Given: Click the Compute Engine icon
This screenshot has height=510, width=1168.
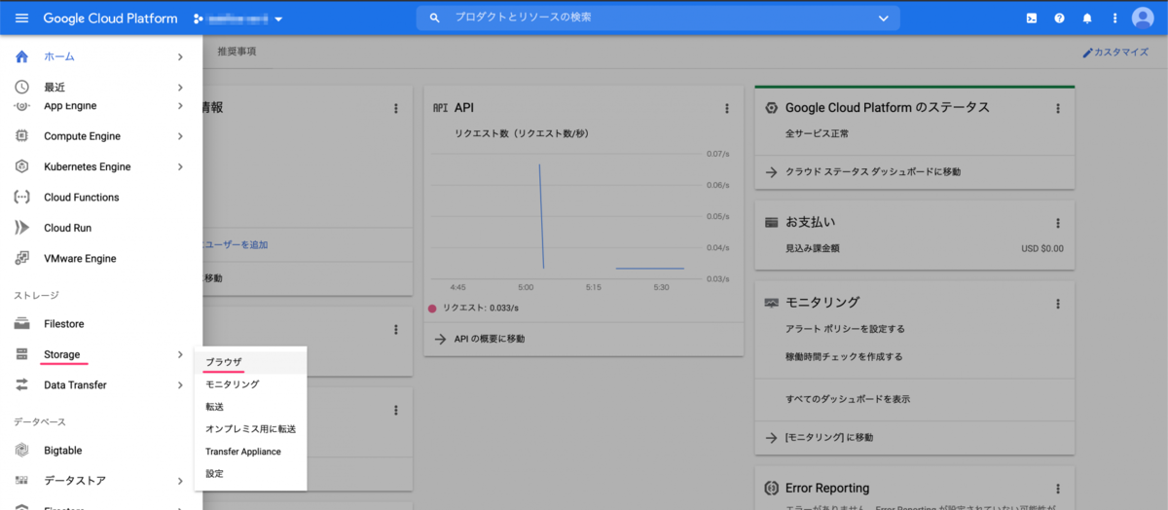Looking at the screenshot, I should (21, 136).
